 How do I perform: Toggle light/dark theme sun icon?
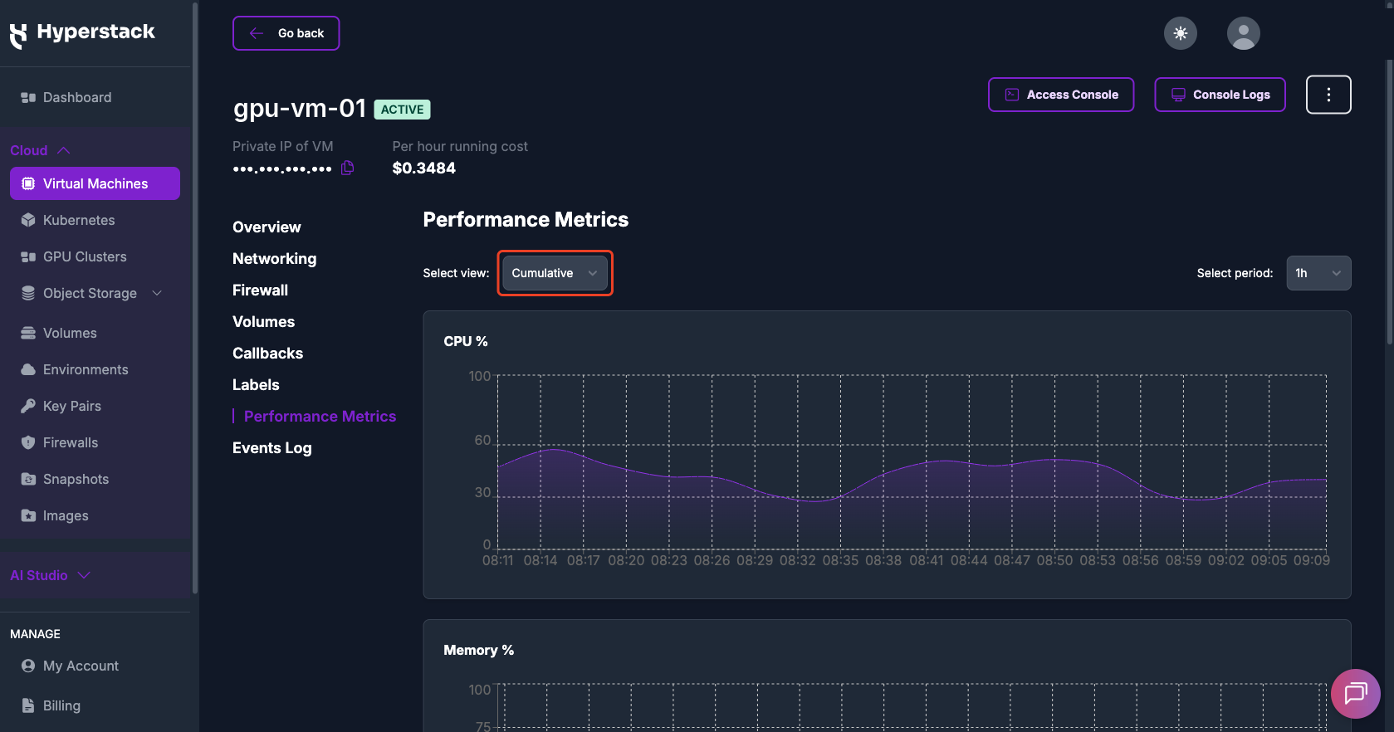point(1180,33)
